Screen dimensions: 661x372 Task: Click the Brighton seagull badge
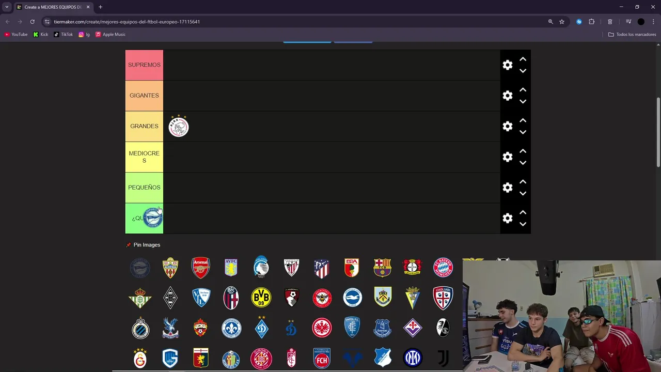click(353, 297)
